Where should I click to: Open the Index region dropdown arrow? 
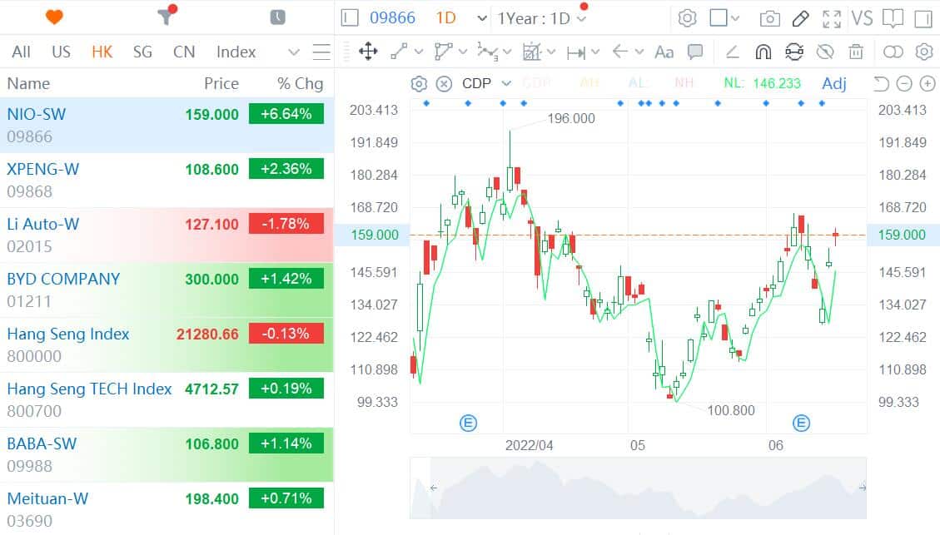293,52
